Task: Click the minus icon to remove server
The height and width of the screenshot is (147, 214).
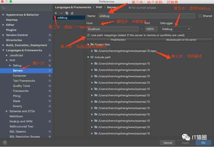Action: [61, 13]
